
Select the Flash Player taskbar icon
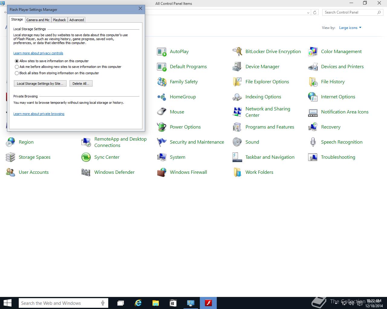[x=208, y=303]
